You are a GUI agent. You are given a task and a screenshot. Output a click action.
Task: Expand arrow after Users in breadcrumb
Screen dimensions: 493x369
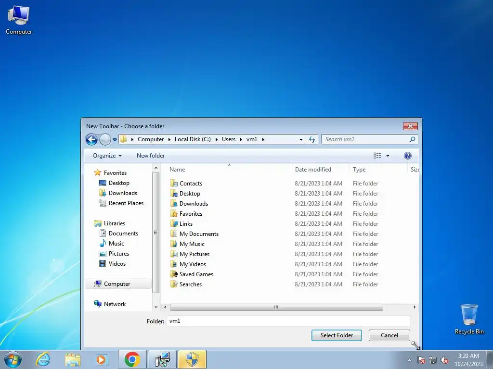241,139
